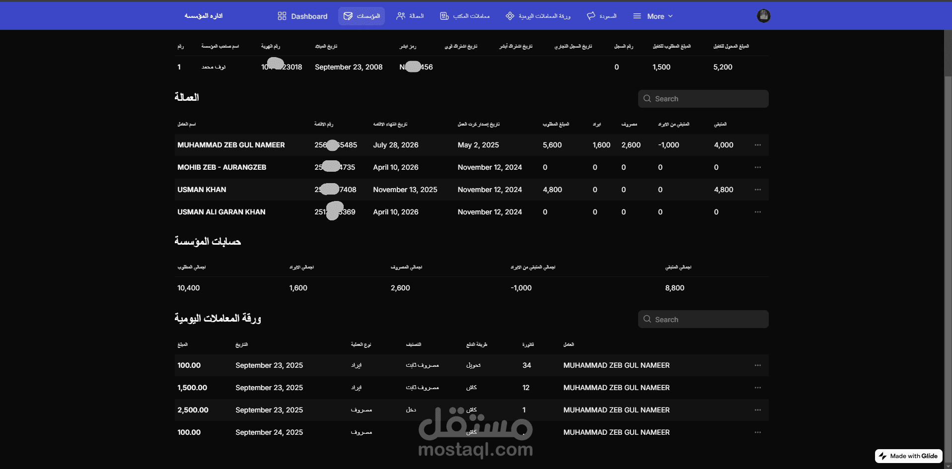The image size is (952, 469).
Task: Click the ورقة المعاملات اليومية section heading
Action: click(218, 319)
